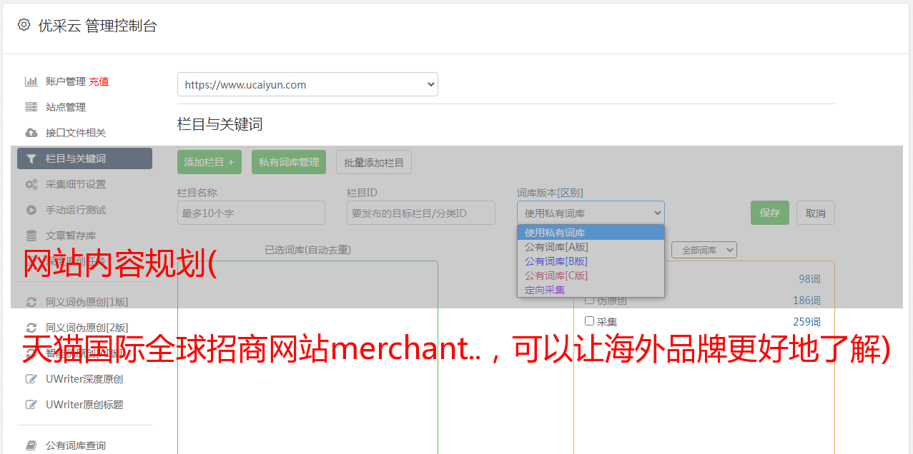Click the filter funnel icon for 栏目与关键词

pos(31,158)
